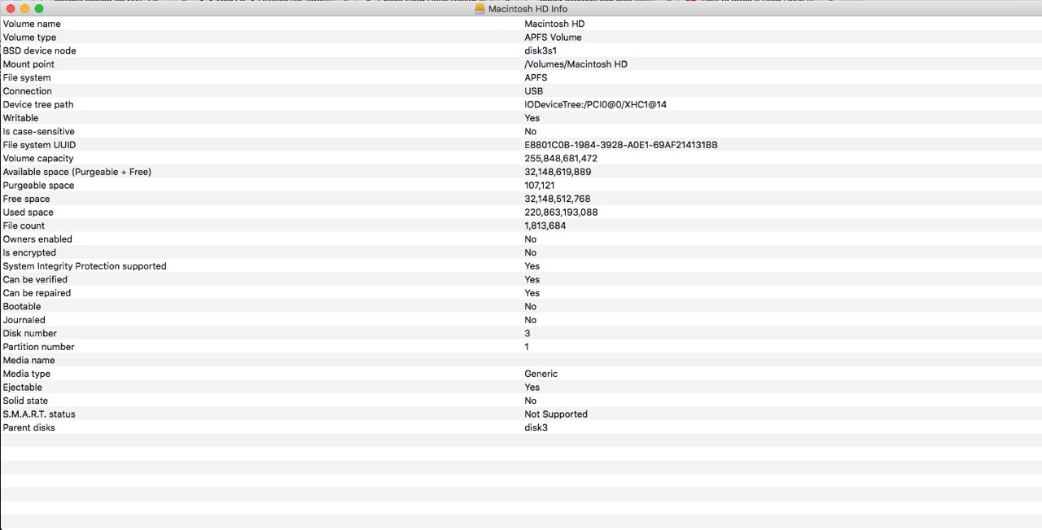This screenshot has height=530, width=1042.
Task: Select the "Yes" value in the Writable row
Action: coord(532,118)
